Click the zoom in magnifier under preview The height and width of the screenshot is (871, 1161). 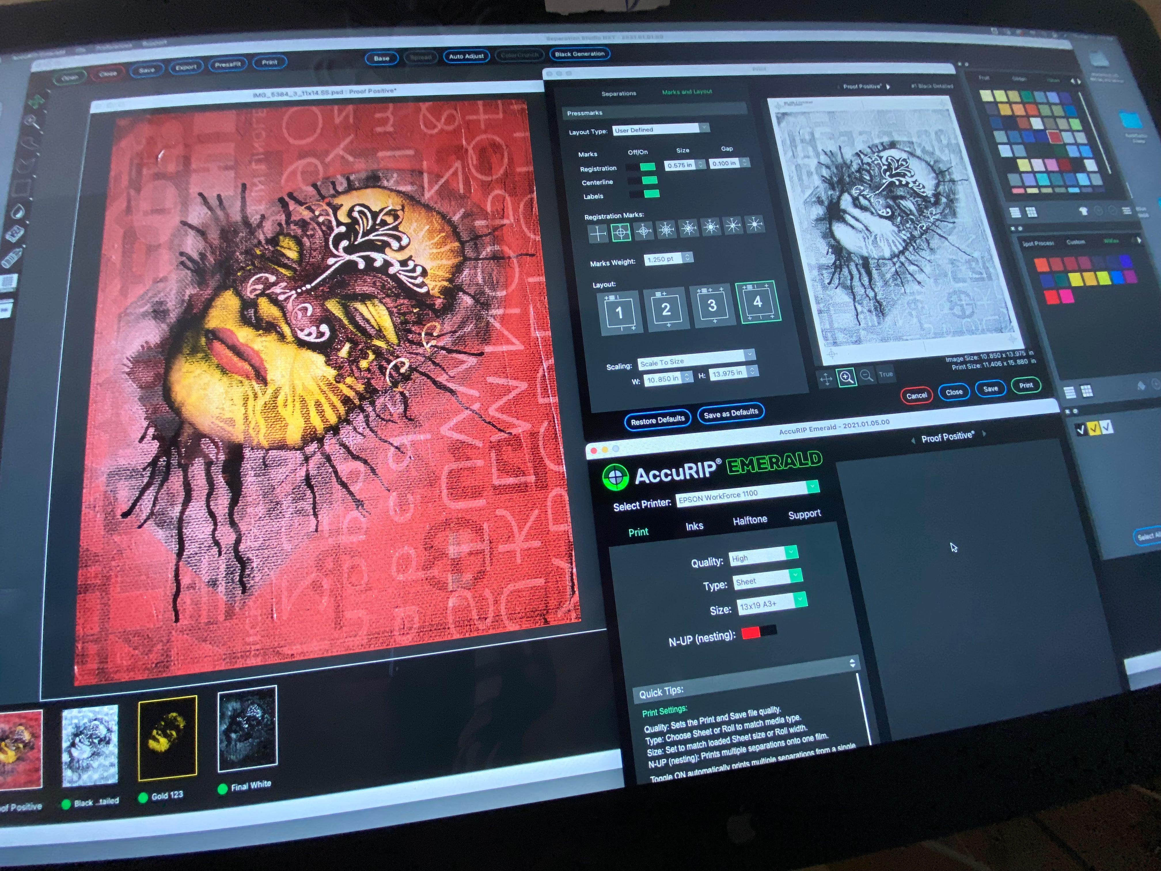coord(847,377)
